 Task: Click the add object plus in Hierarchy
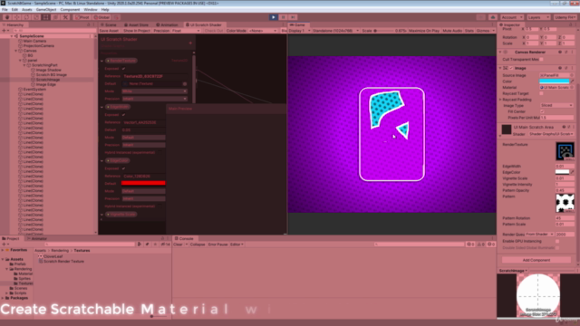point(4,31)
